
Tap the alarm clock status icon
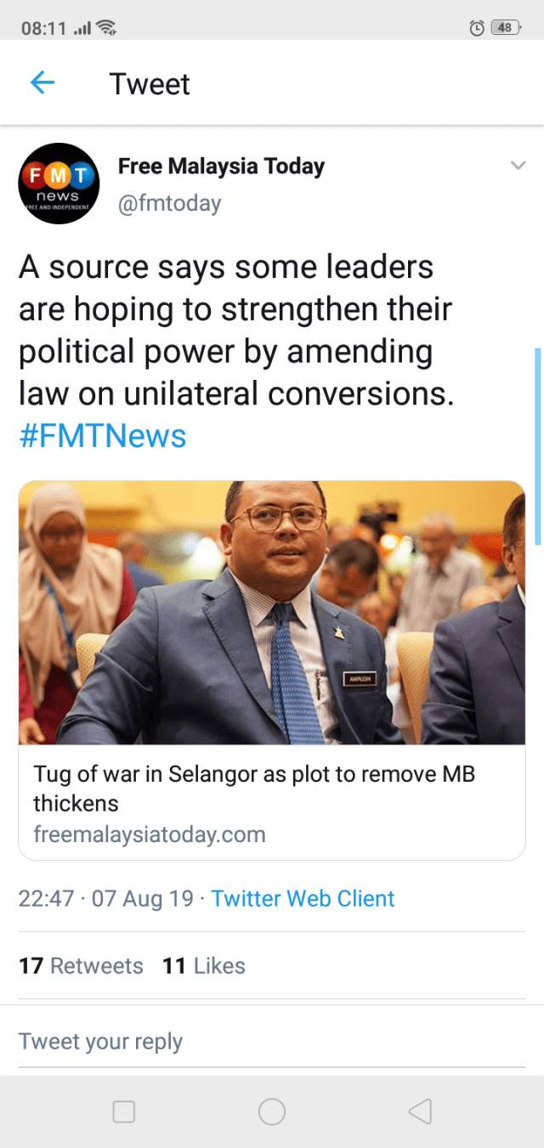tap(477, 28)
